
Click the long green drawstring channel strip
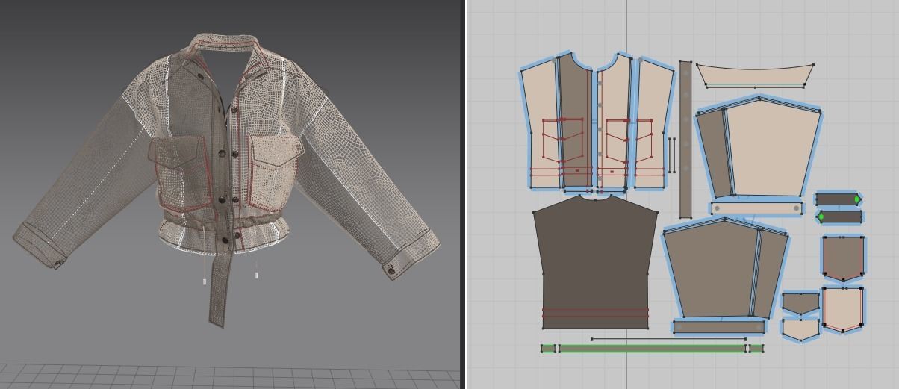(x=653, y=348)
